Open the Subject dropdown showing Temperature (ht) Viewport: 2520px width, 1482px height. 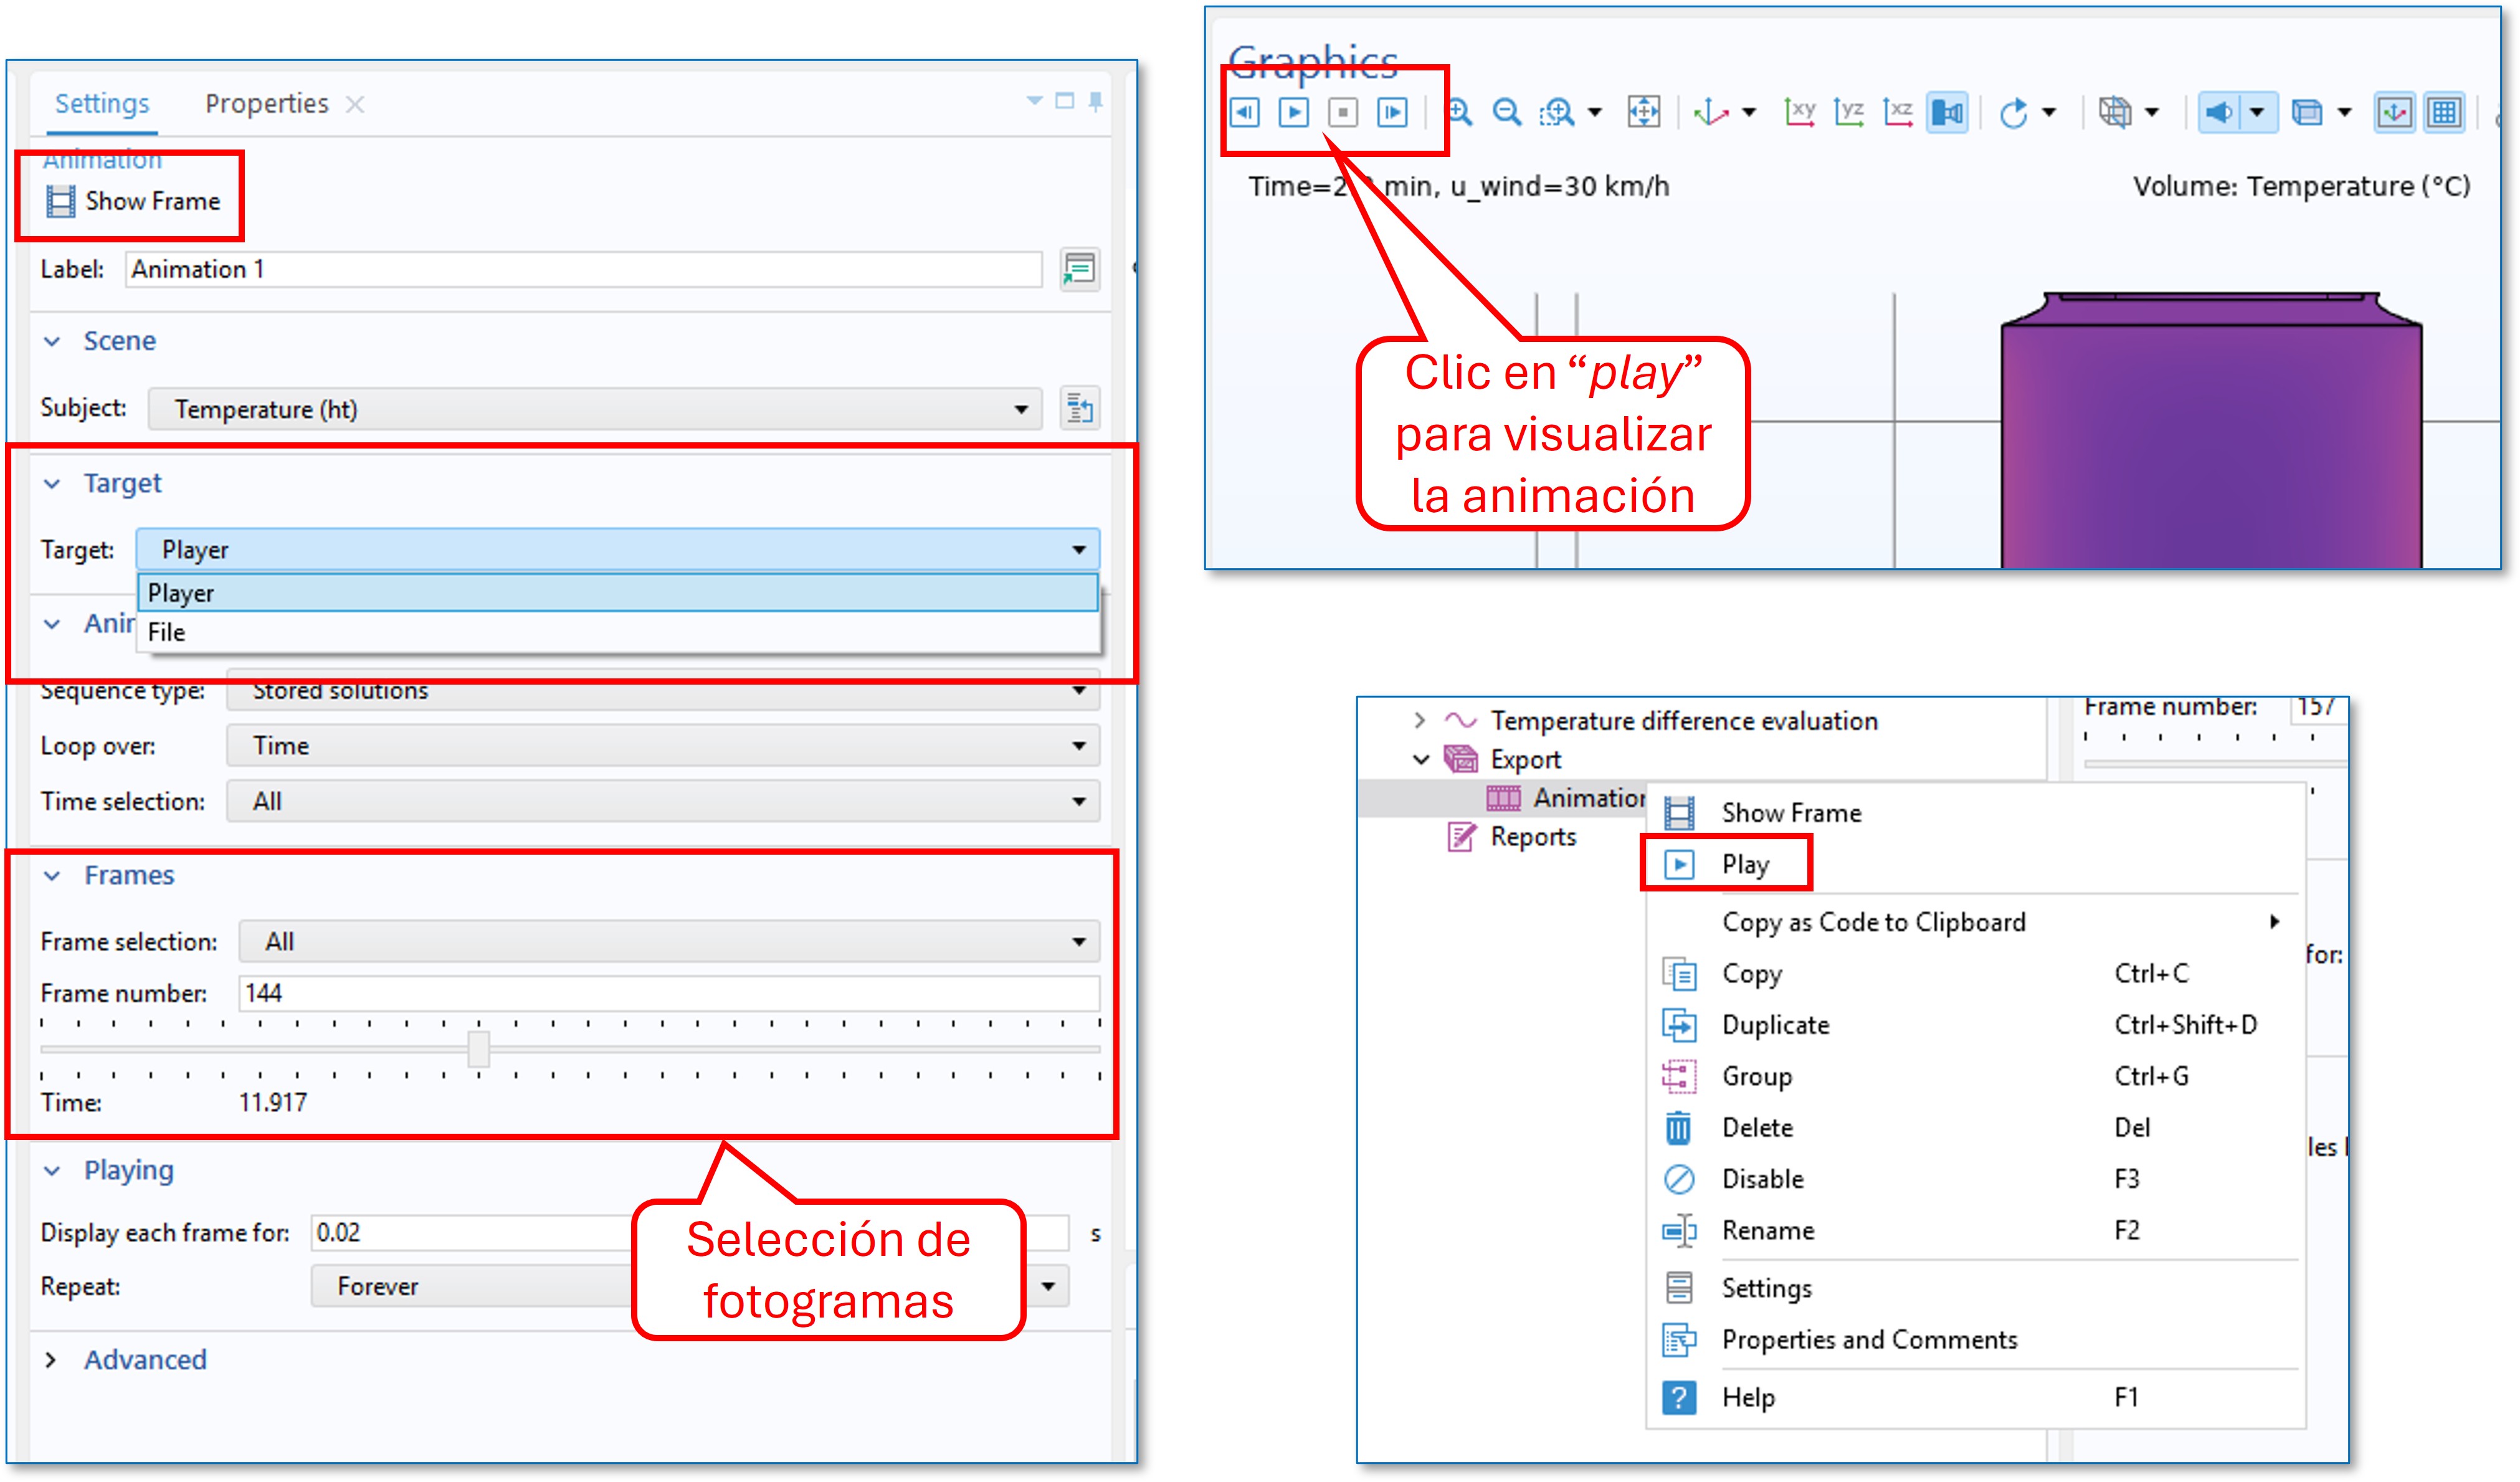[x=594, y=409]
